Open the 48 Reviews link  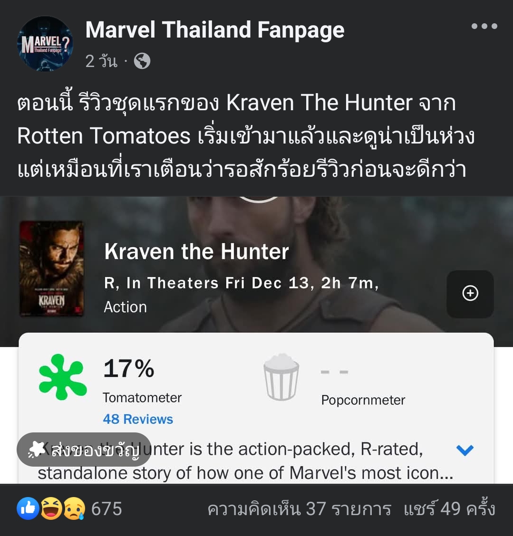[x=138, y=419]
